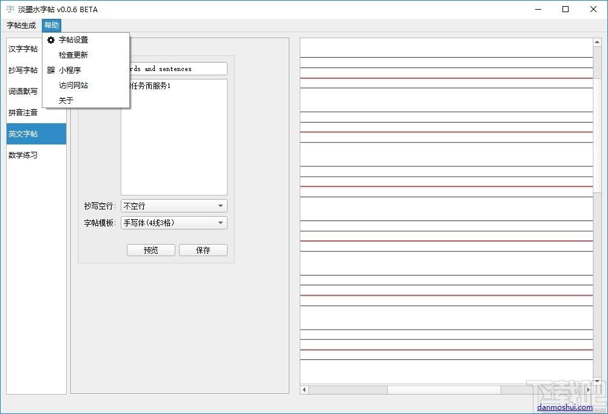Open the 关于 menu entry
Screen dimensions: 608x414
click(86, 101)
